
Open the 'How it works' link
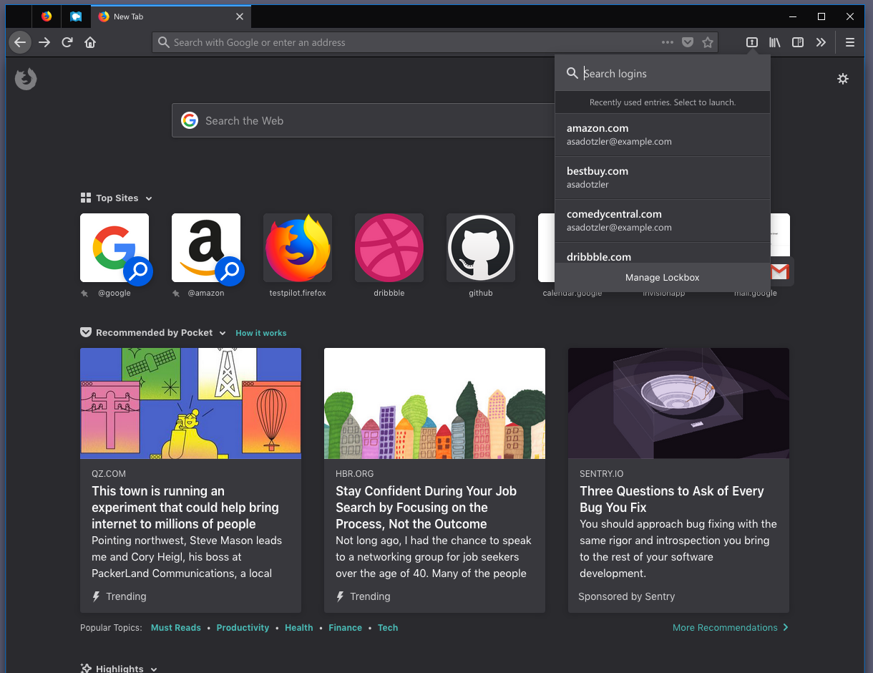click(260, 332)
